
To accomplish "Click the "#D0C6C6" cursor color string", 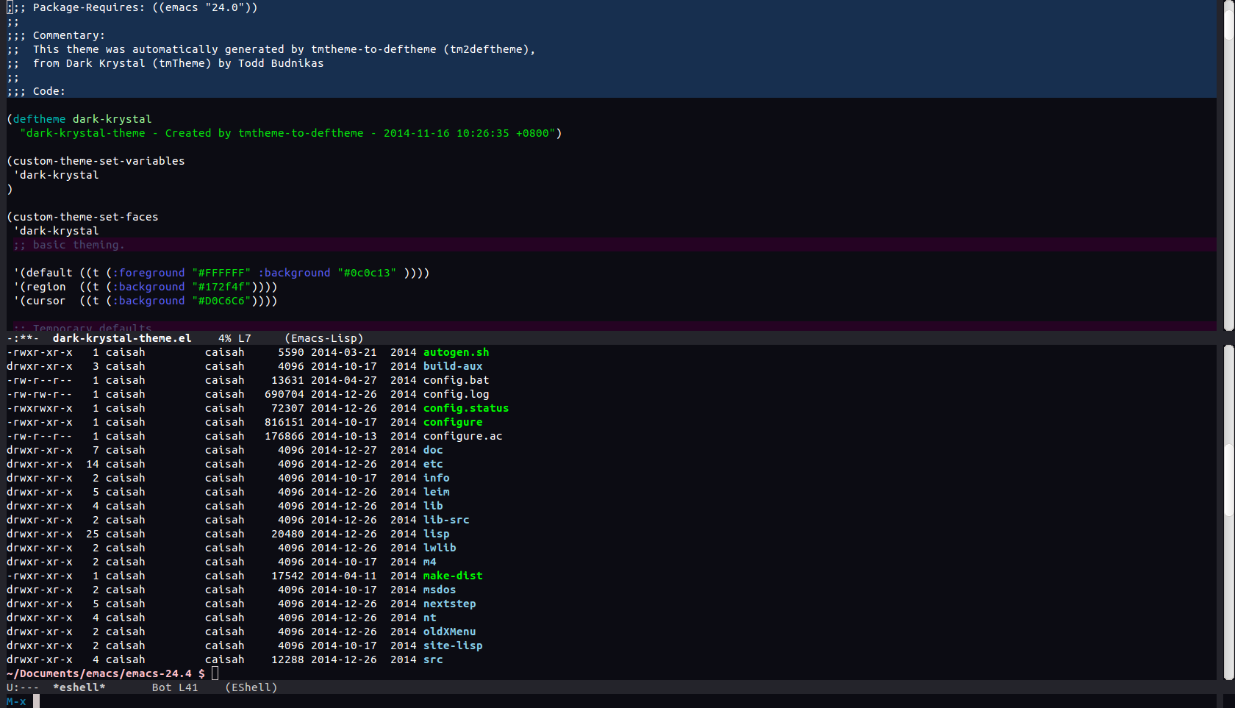I will click(221, 301).
